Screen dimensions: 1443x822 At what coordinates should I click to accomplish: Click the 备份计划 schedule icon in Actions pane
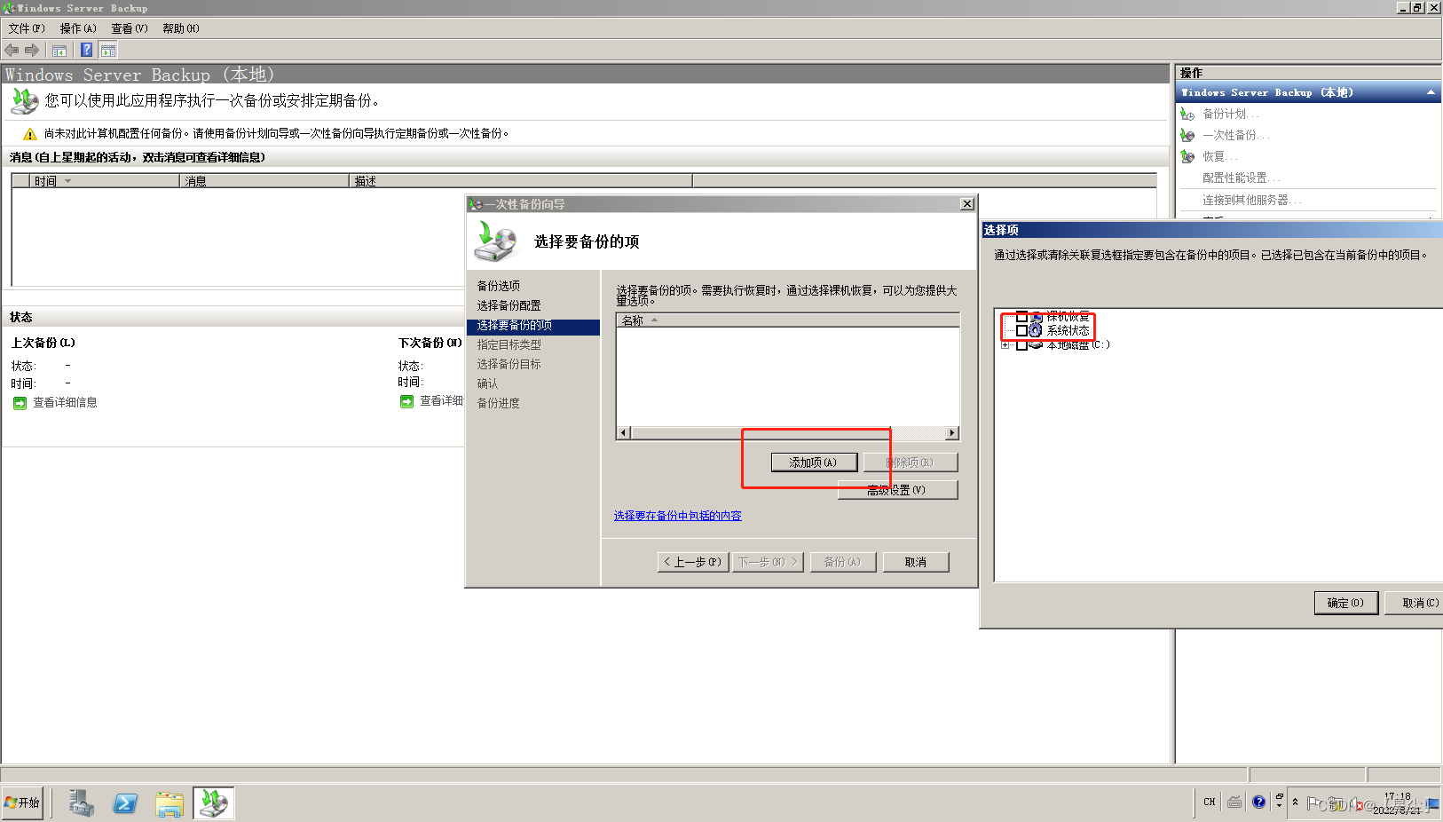[x=1187, y=114]
